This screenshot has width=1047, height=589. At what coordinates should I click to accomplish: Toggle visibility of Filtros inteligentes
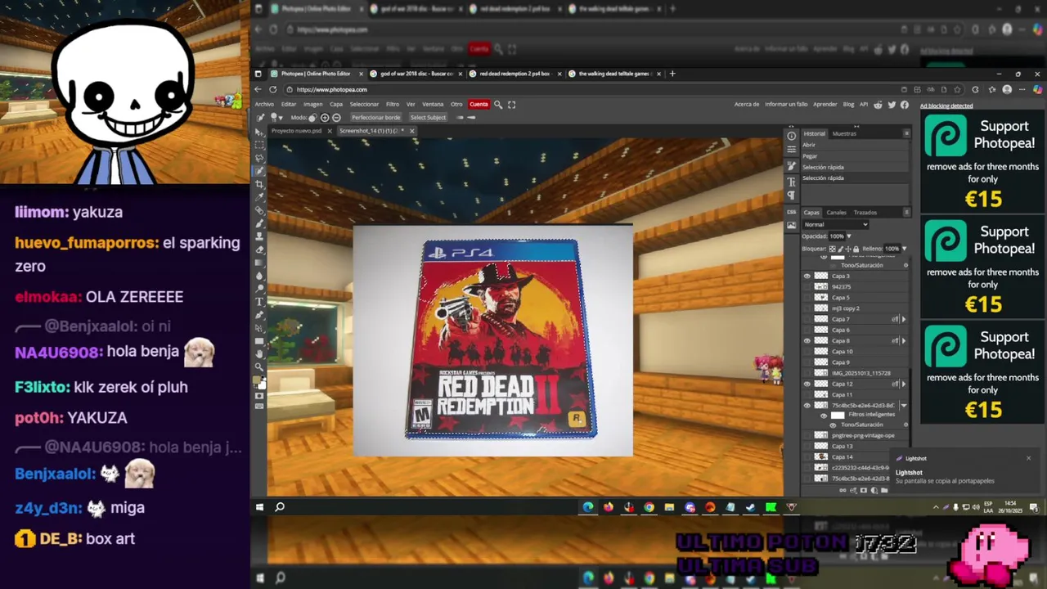coord(824,416)
